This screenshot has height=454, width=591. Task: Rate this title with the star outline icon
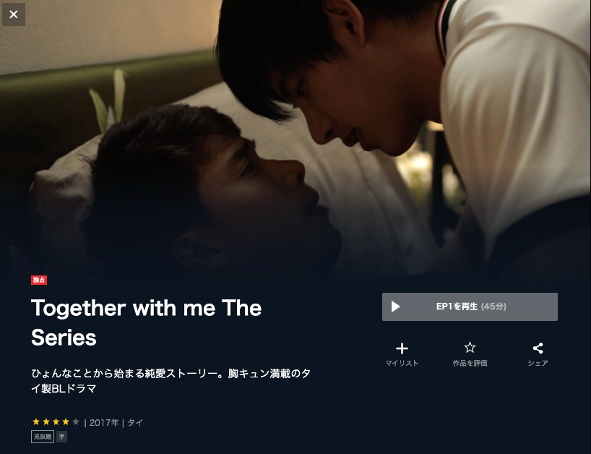coord(470,347)
